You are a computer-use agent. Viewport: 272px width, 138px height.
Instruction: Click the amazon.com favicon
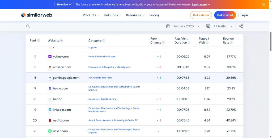pos(50,67)
